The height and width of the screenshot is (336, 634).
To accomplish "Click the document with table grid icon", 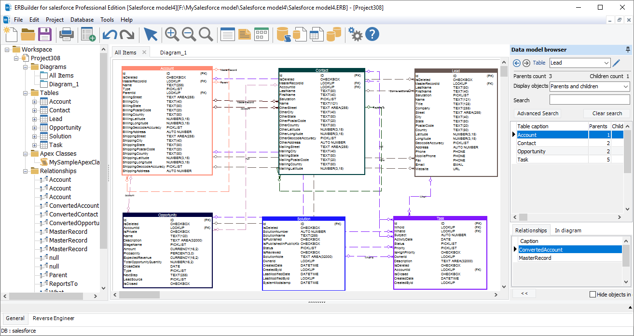I will pyautogui.click(x=317, y=34).
